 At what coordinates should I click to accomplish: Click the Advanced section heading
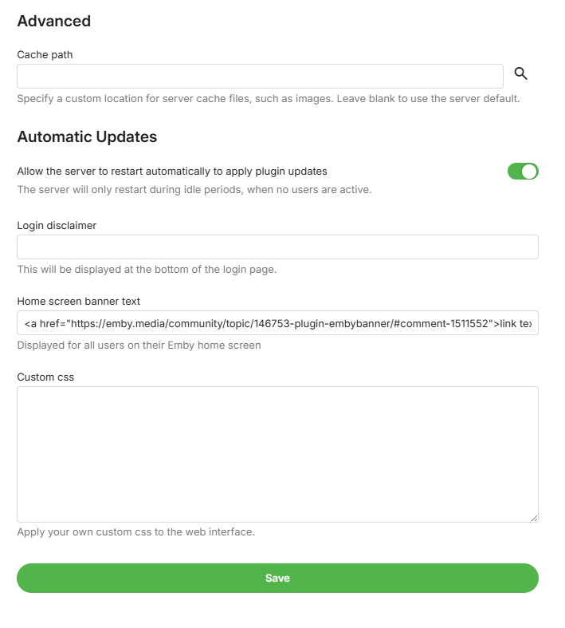(54, 22)
